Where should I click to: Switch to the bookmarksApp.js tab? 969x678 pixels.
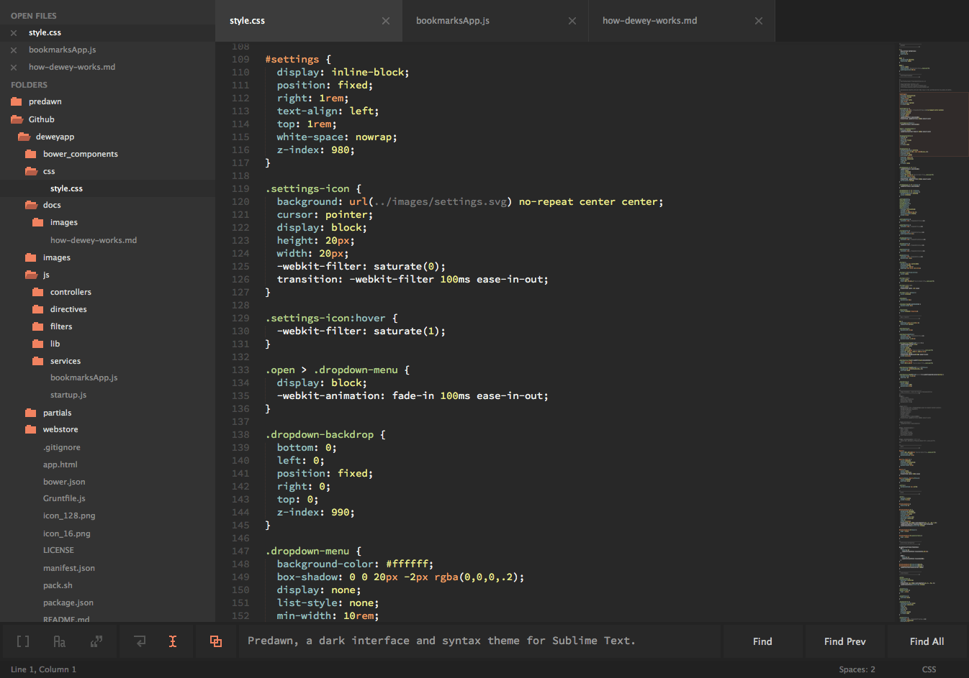(453, 21)
